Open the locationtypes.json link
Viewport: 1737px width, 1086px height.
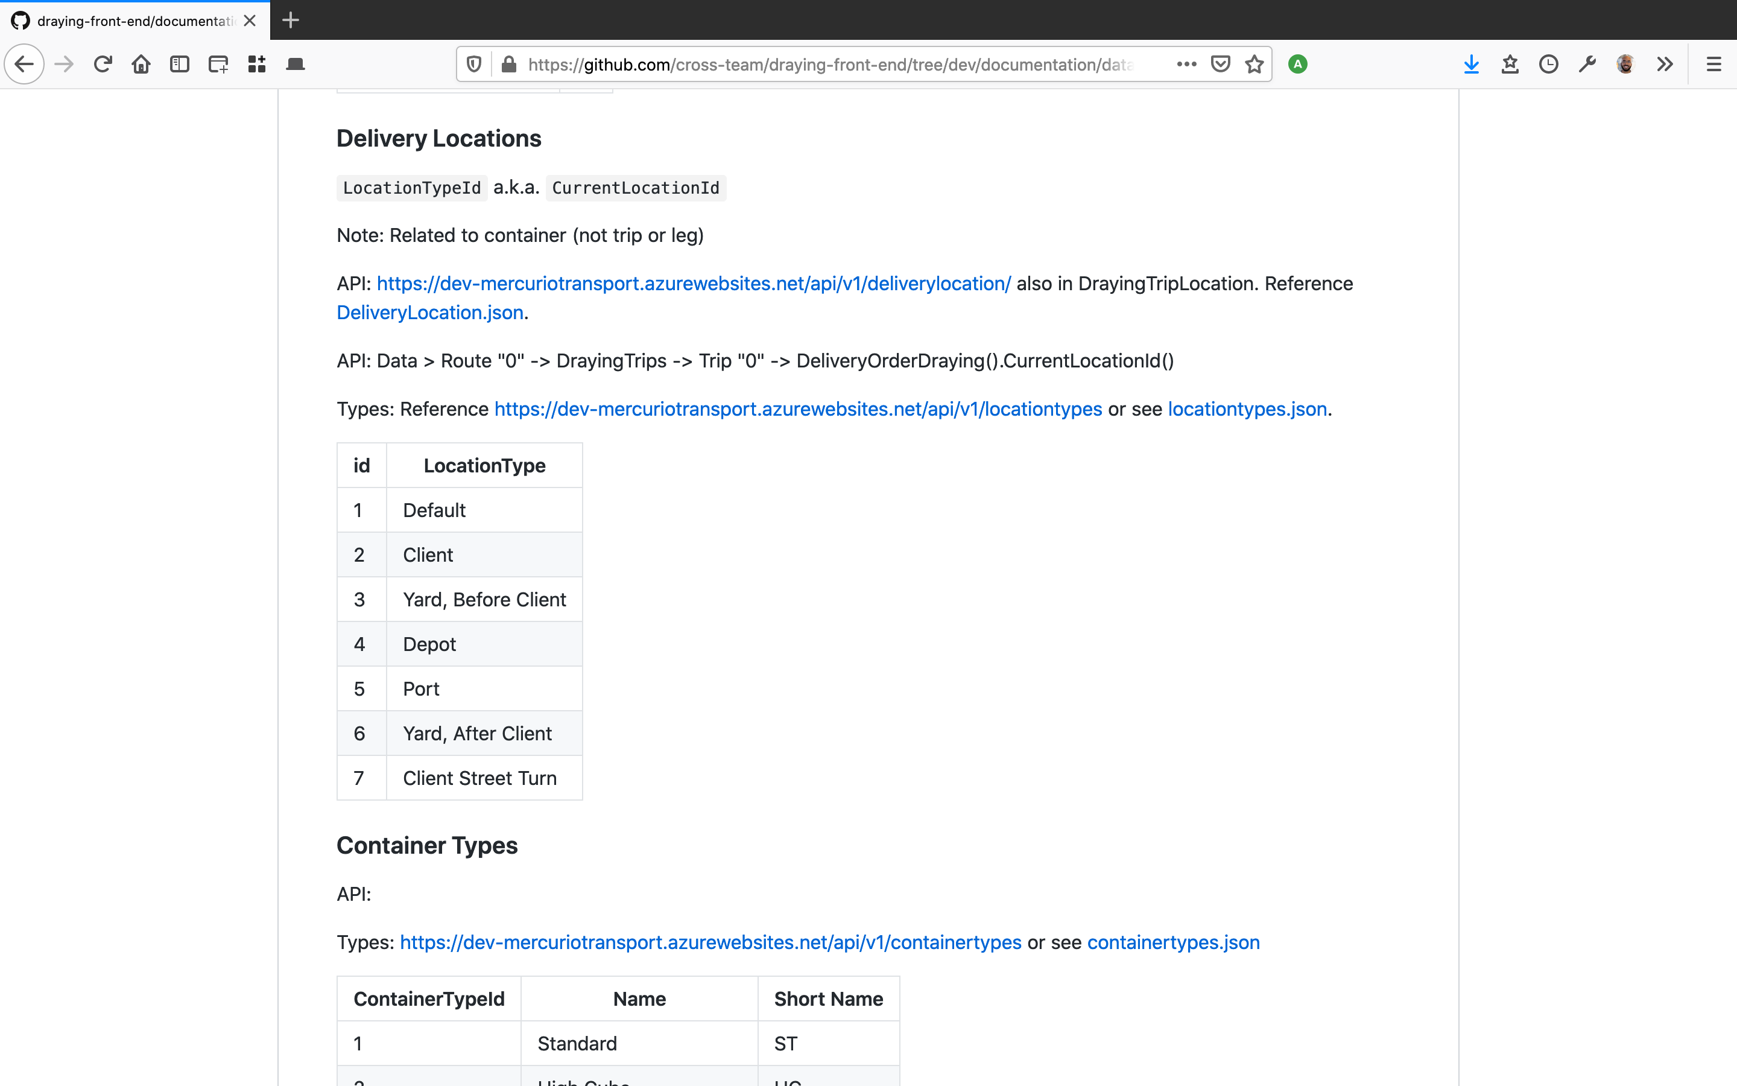(x=1247, y=408)
